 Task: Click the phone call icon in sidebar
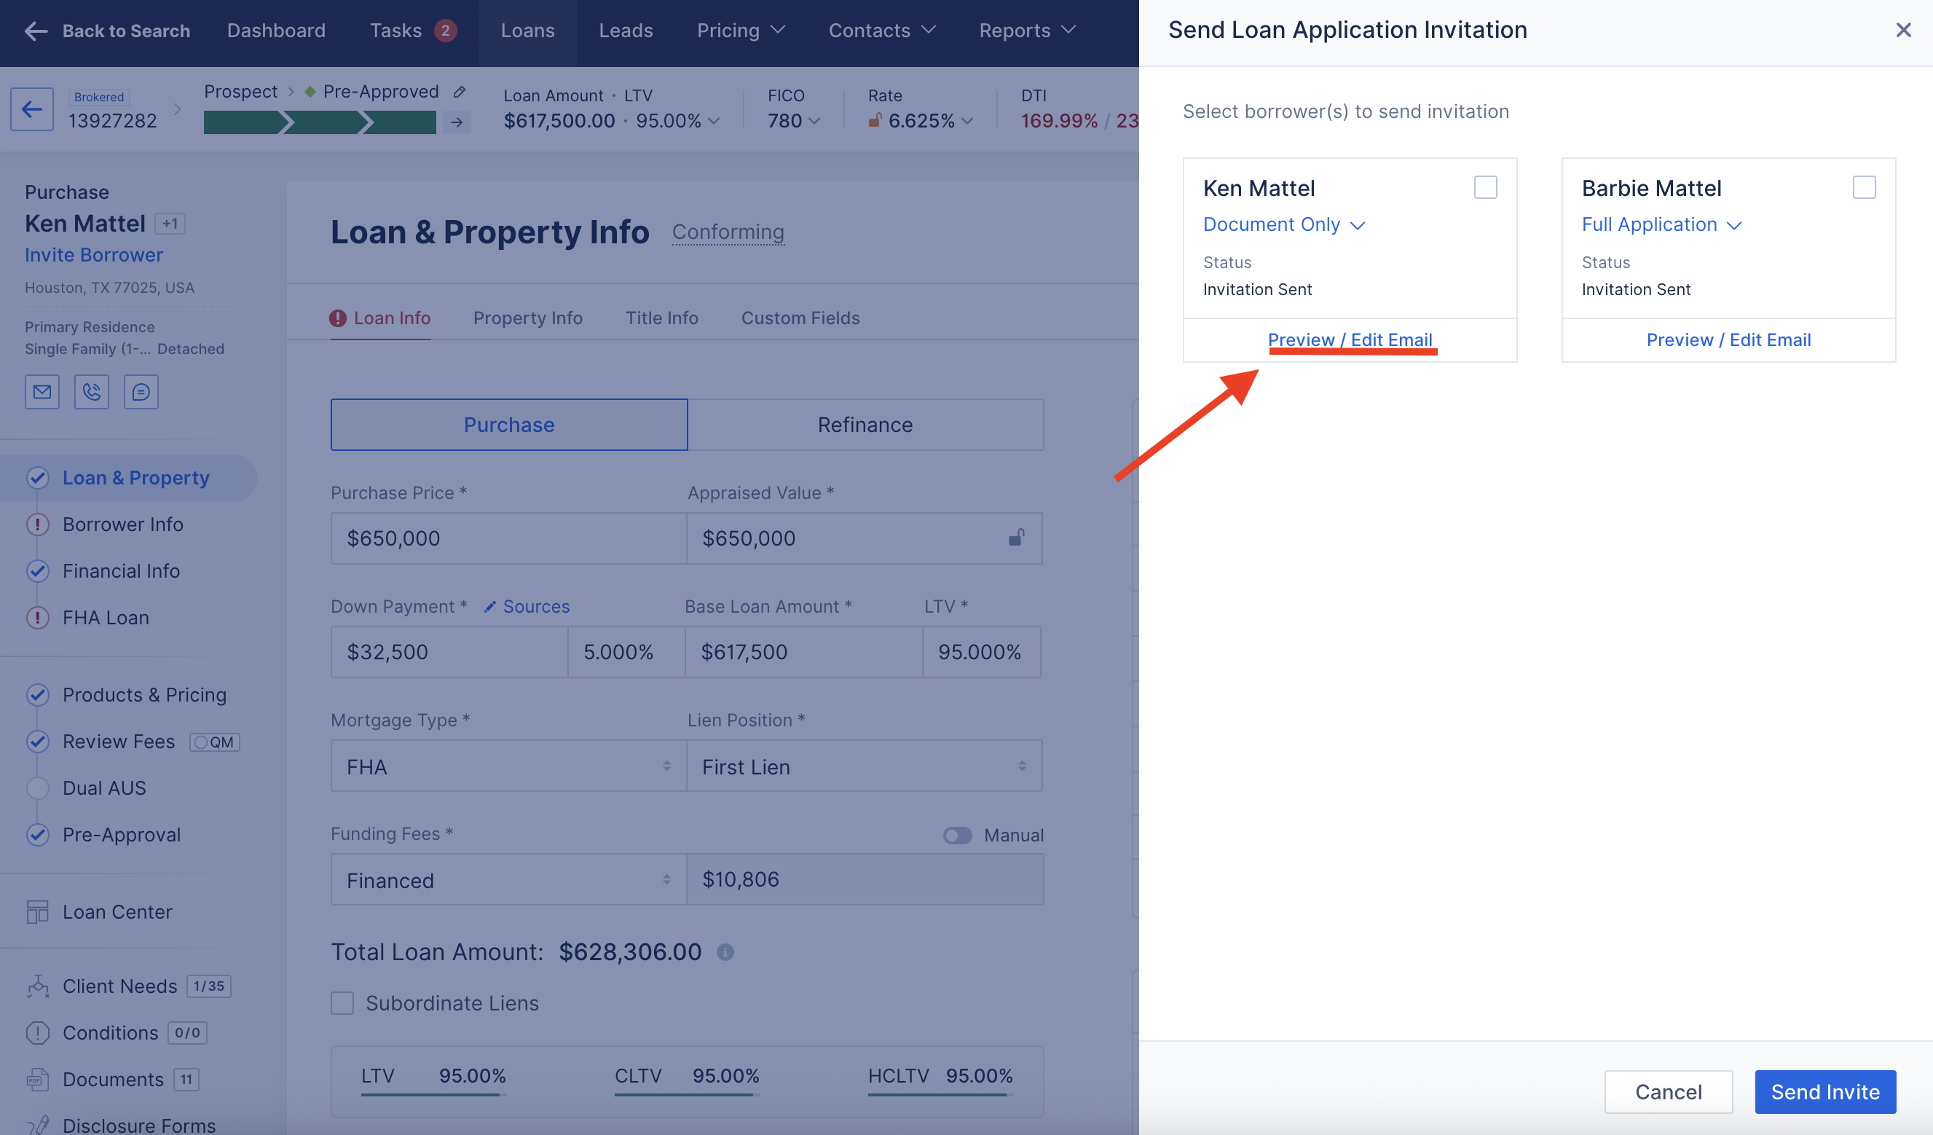point(91,392)
